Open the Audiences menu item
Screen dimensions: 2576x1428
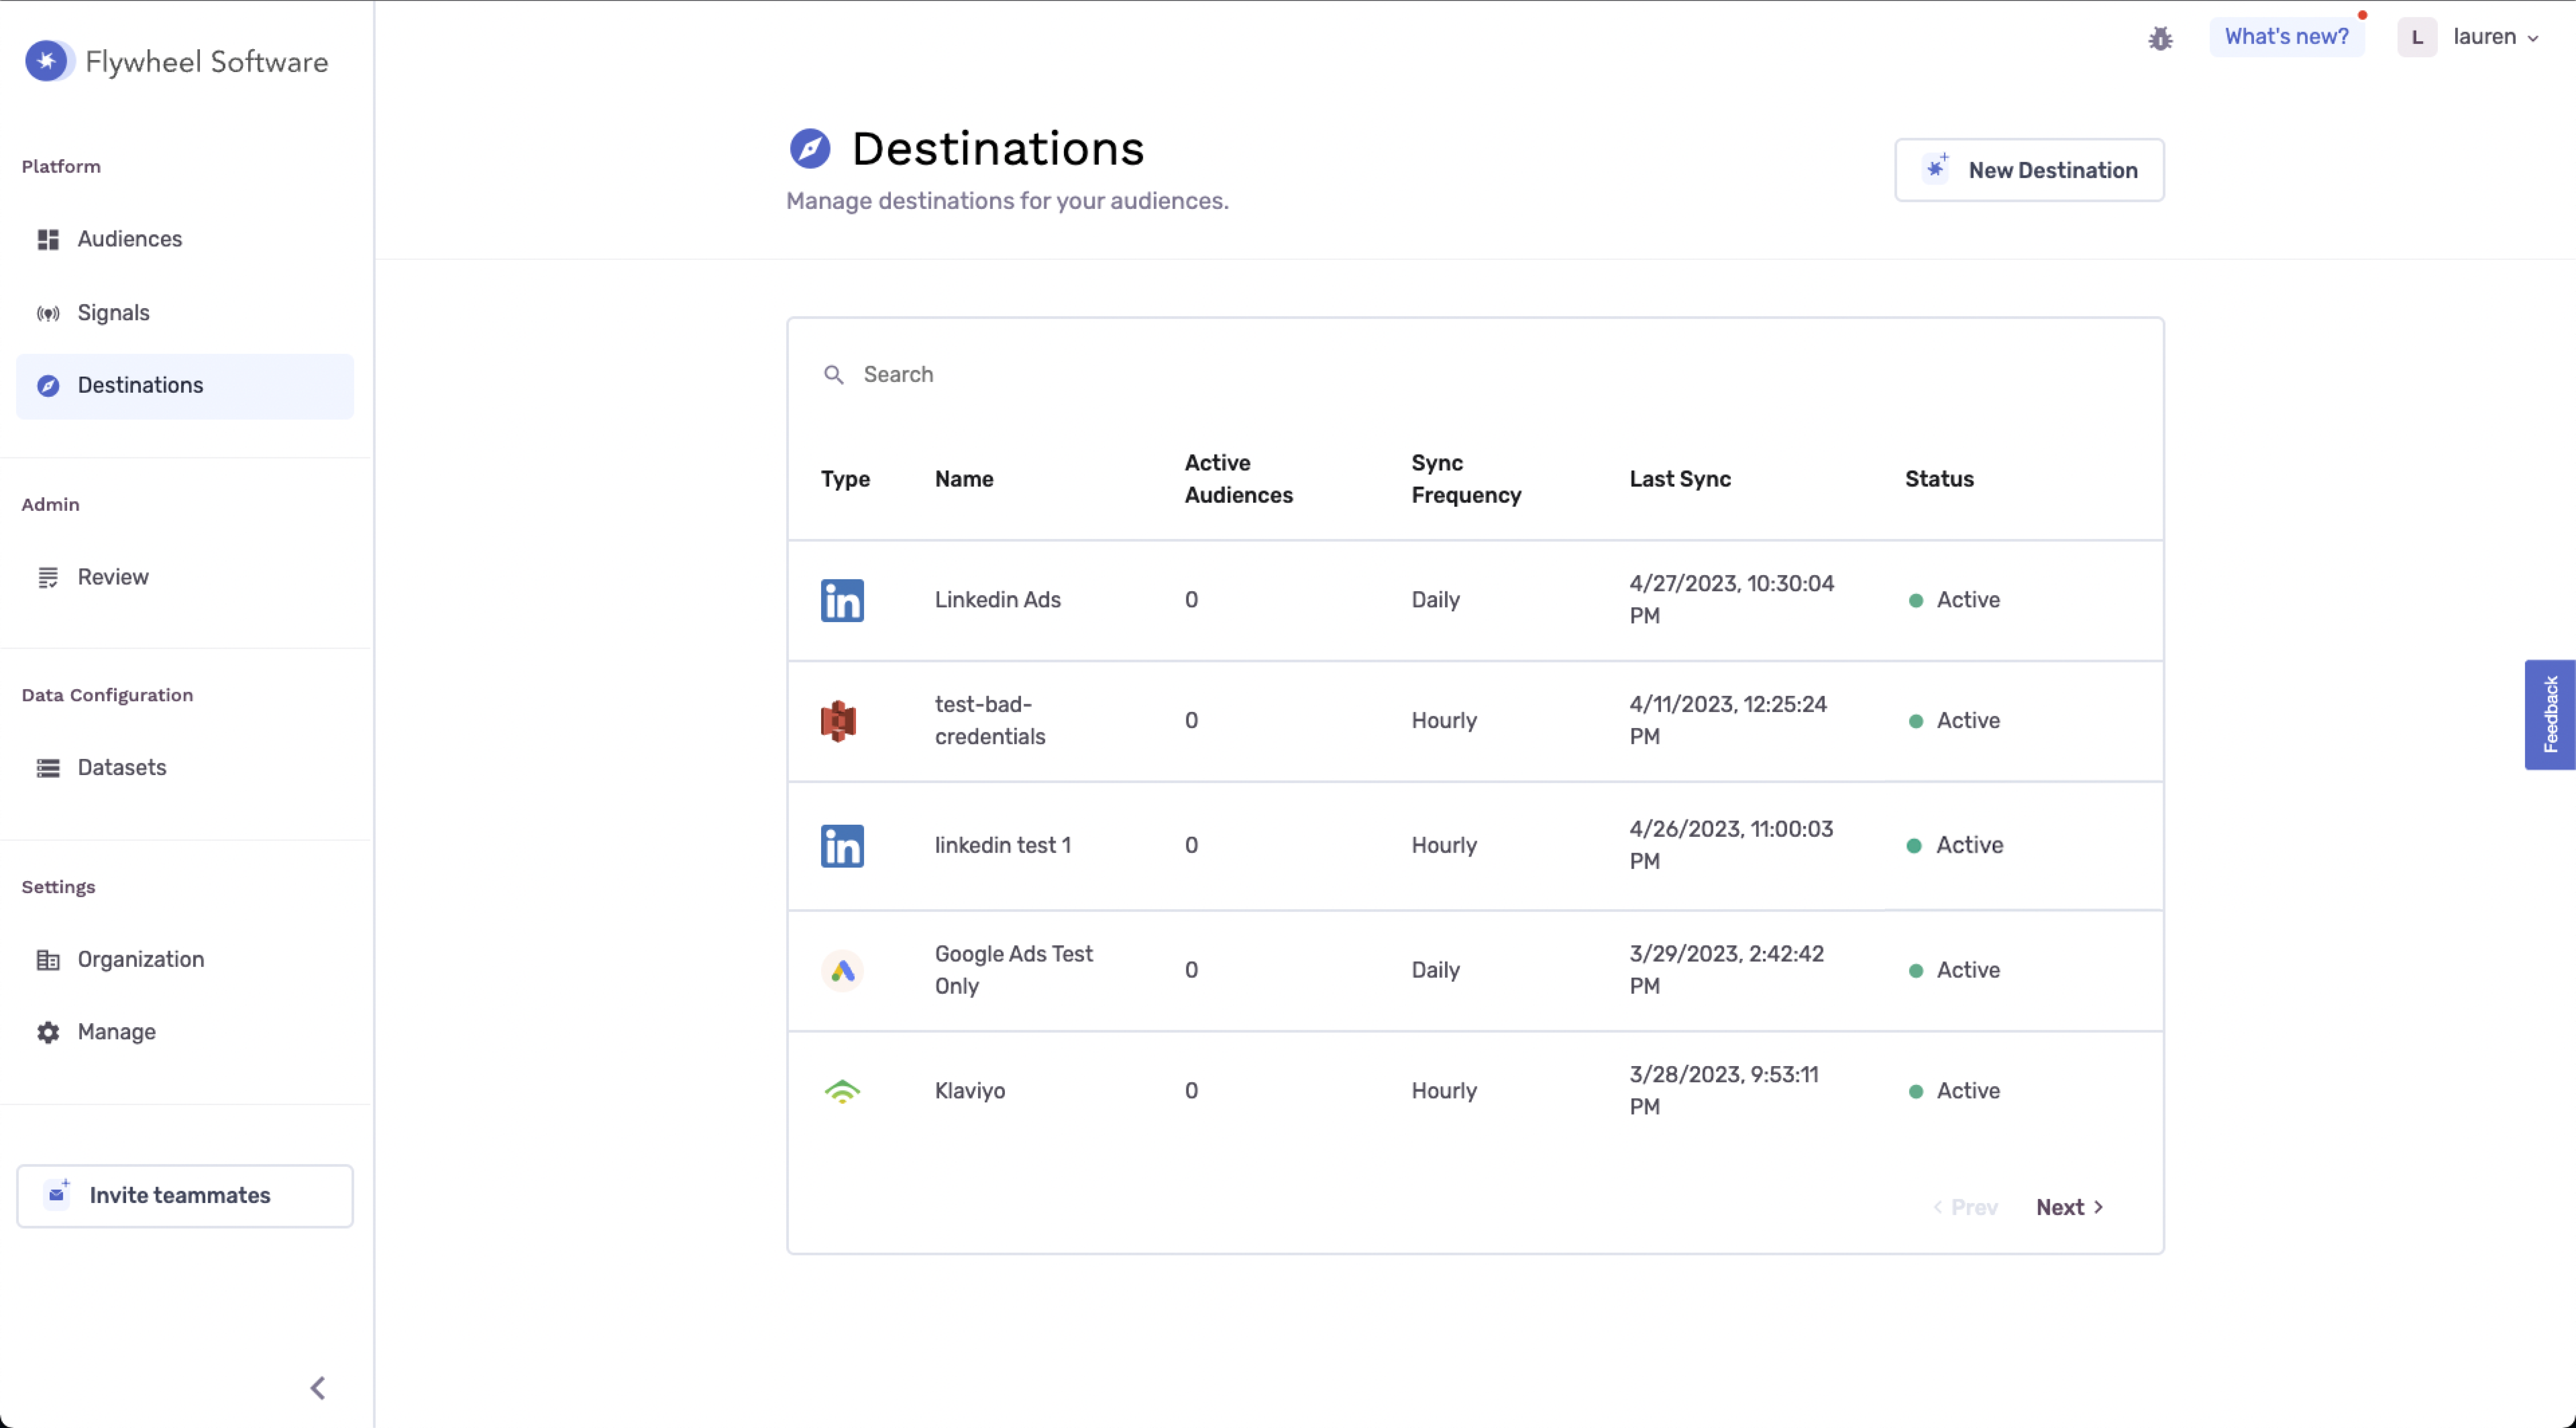coord(185,239)
